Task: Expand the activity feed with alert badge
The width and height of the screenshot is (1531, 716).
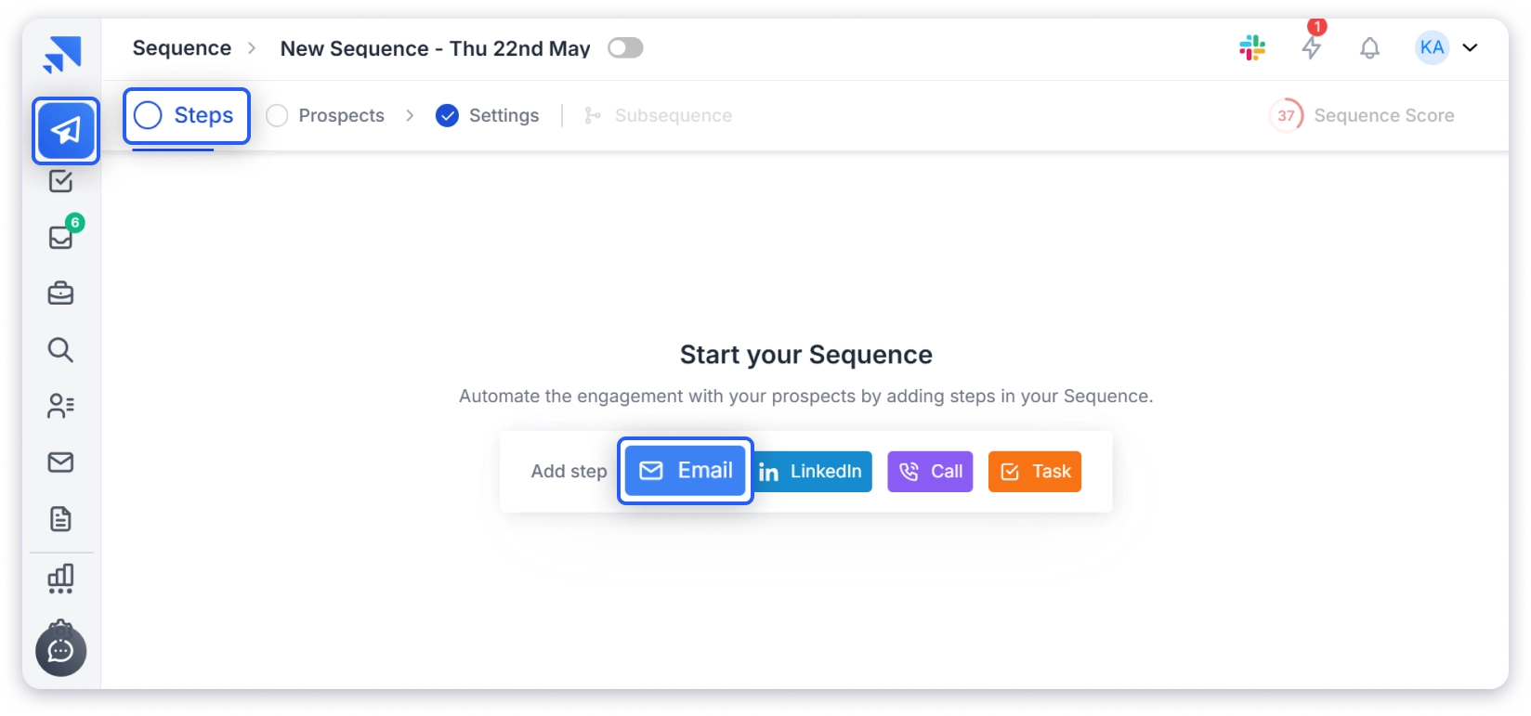Action: (1312, 47)
